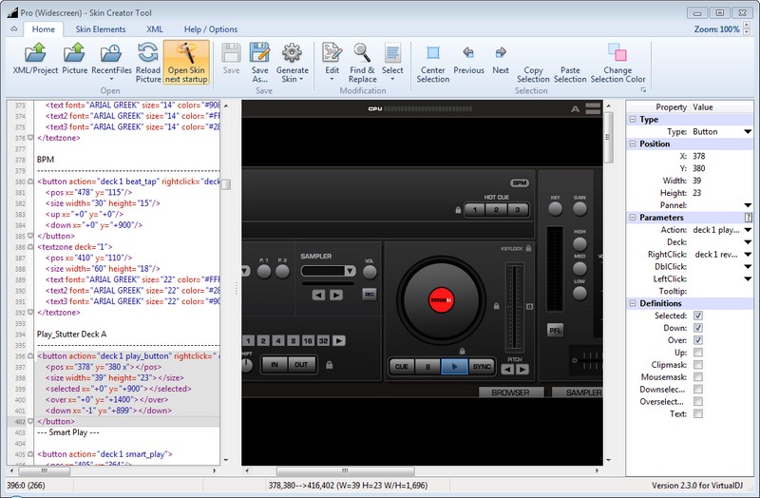Expand the Action dropdown in Parameters
Screen dimensions: 760x498
click(748, 230)
